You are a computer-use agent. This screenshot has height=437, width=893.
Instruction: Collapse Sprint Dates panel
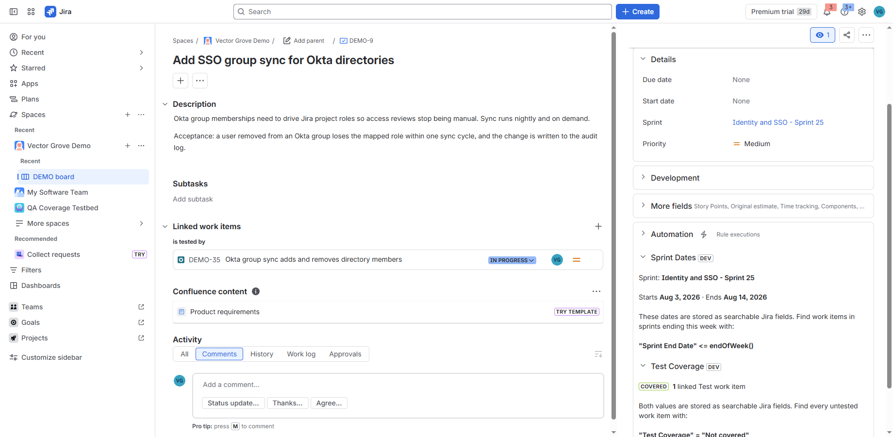tap(643, 257)
